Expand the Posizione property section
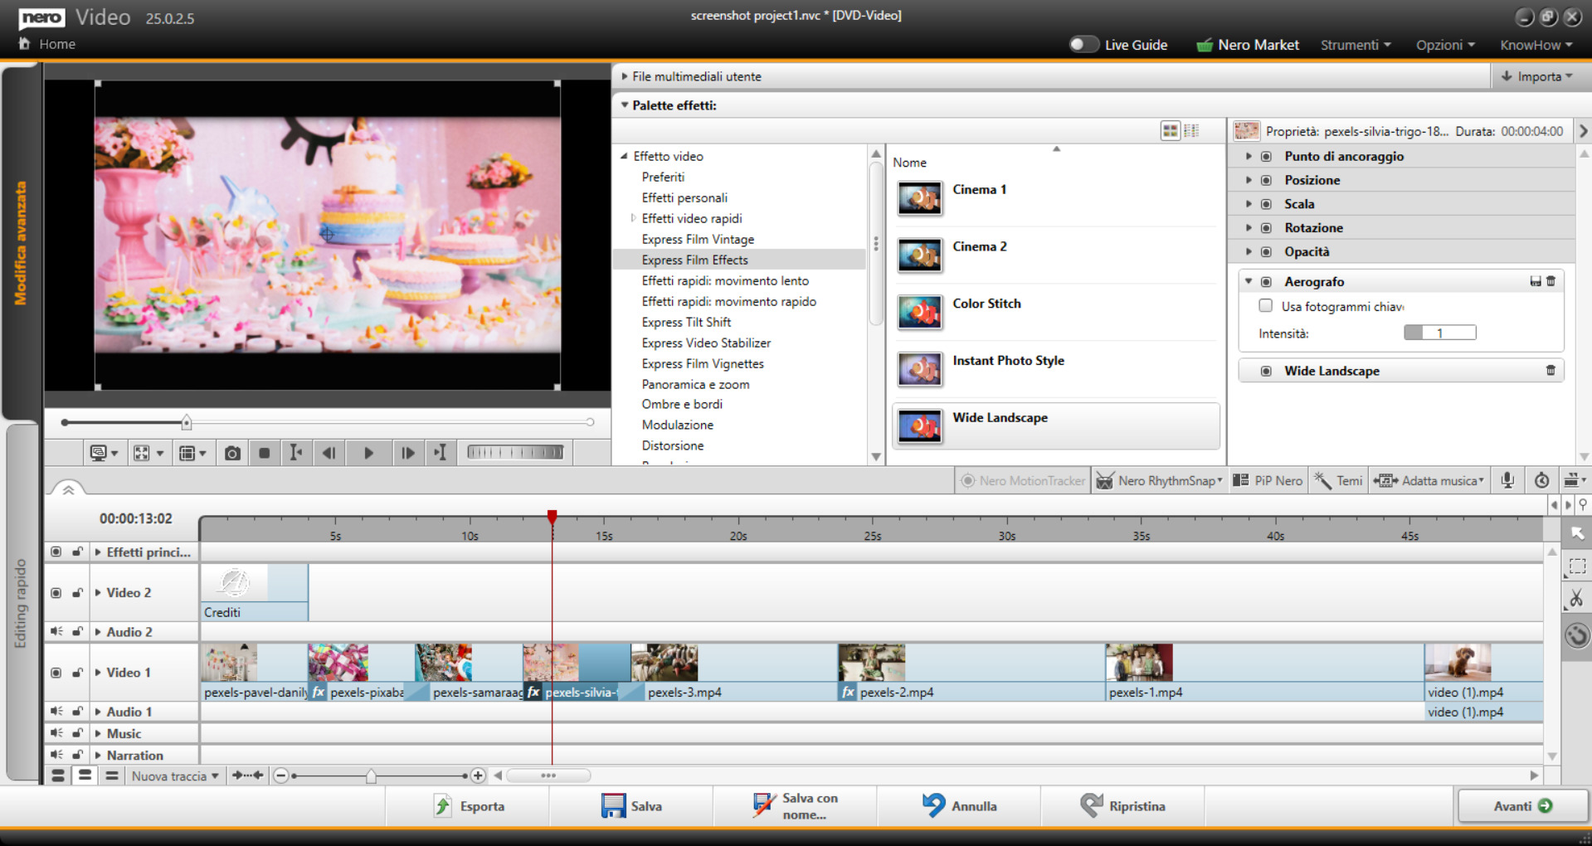 coord(1249,180)
